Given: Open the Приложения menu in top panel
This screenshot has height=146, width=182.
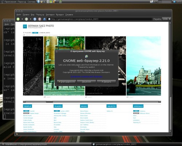Looking at the screenshot, I should tap(11, 2).
